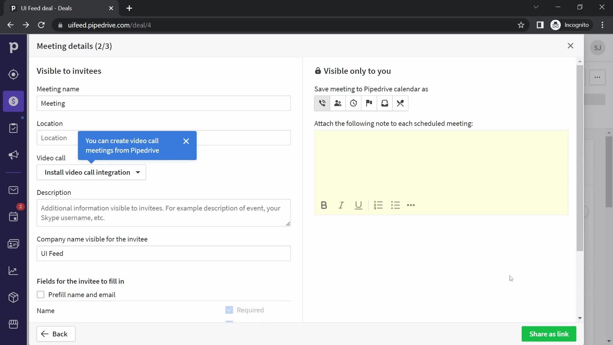This screenshot has width=613, height=345.
Task: Select the flag activity icon
Action: coord(369,103)
